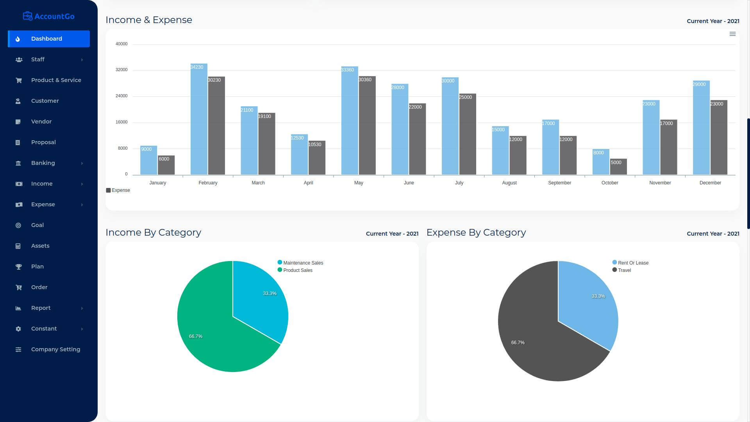Click the Dashboard navigation icon
Viewport: 750px width, 422px height.
coord(18,39)
